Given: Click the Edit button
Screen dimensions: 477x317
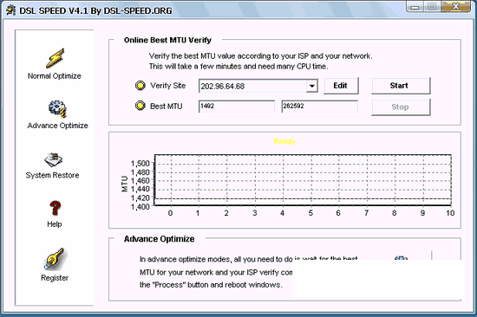Looking at the screenshot, I should (x=341, y=86).
